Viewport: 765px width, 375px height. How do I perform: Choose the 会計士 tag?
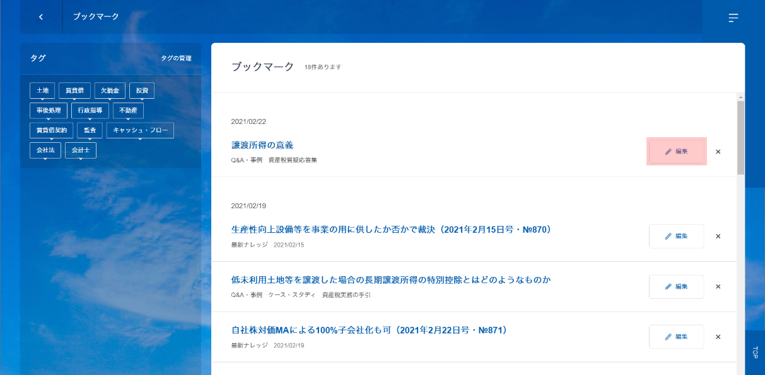pos(81,150)
